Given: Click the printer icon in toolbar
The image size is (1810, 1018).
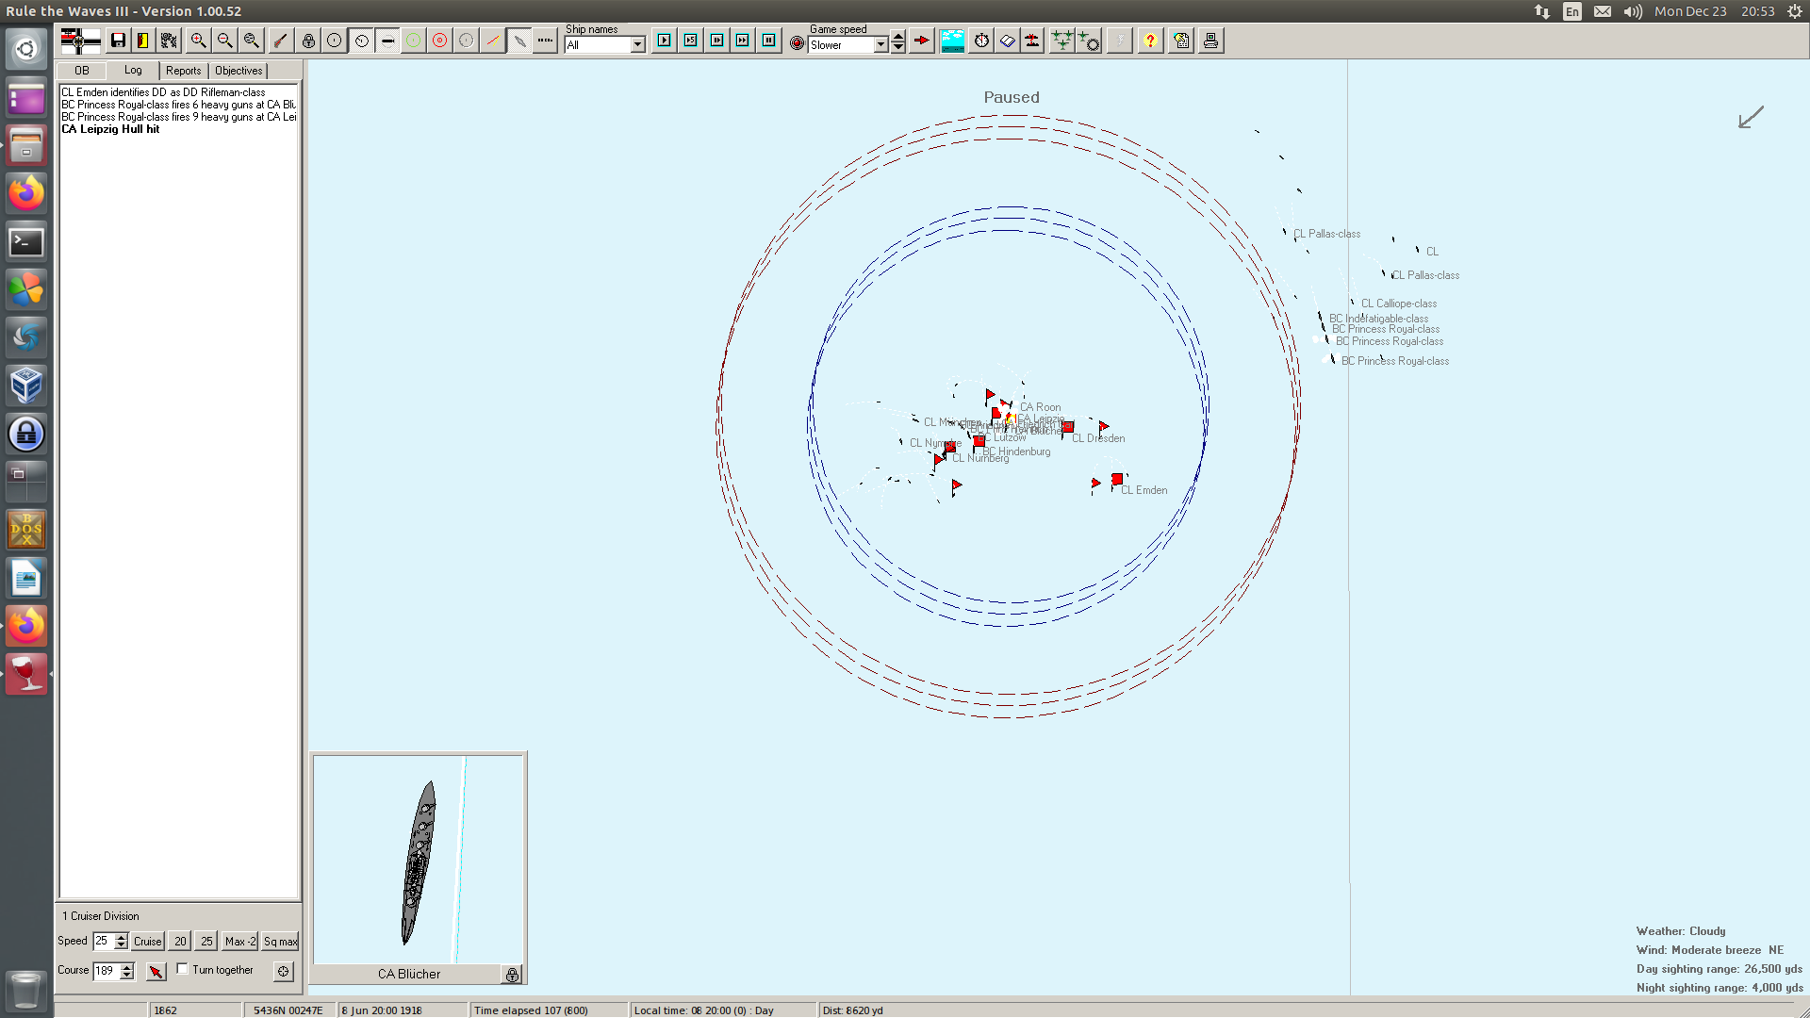Looking at the screenshot, I should click(1210, 41).
